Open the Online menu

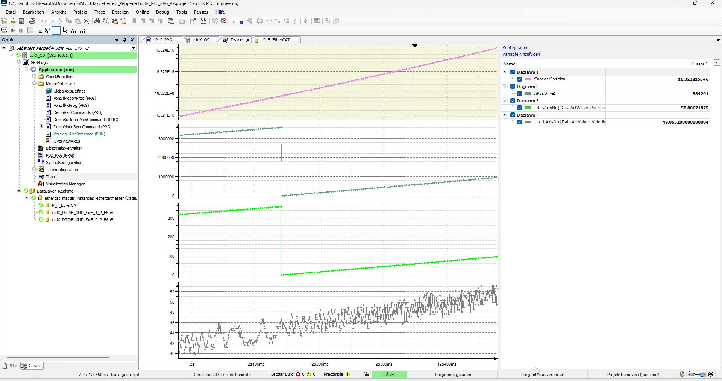tap(142, 12)
